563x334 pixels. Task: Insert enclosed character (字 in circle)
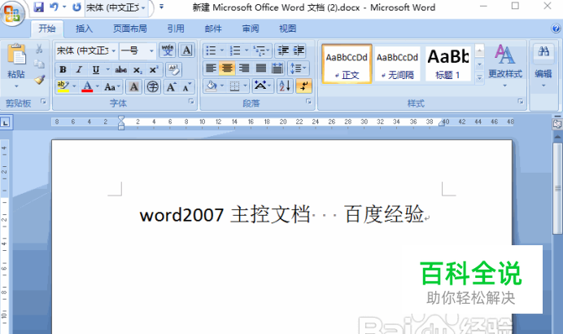pyautogui.click(x=153, y=86)
